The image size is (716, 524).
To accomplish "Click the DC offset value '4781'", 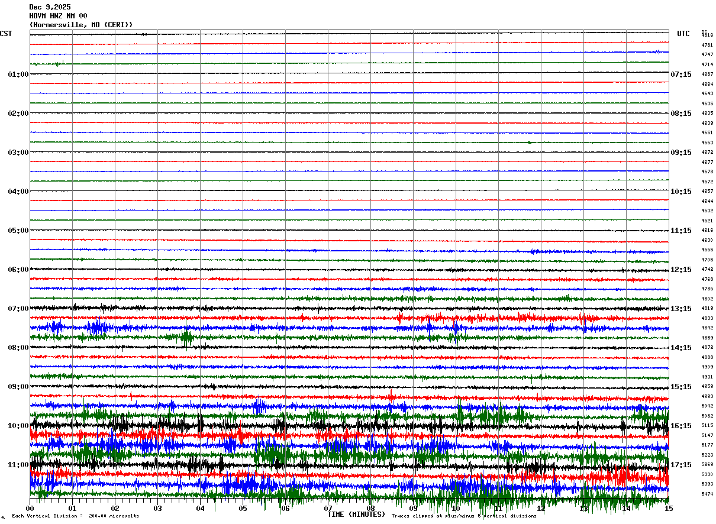I will pyautogui.click(x=707, y=45).
